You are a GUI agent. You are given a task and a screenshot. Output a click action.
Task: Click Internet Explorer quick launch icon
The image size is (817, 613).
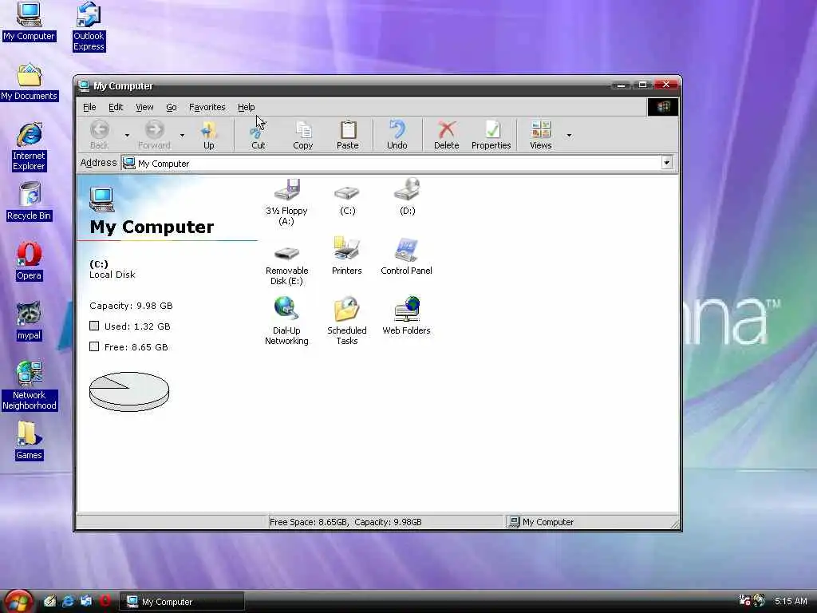click(x=68, y=601)
